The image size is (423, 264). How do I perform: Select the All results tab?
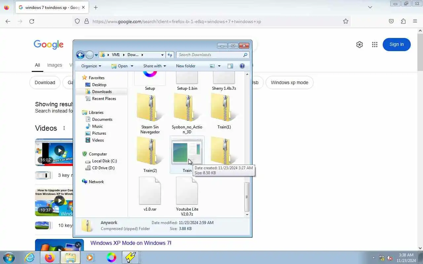37,65
